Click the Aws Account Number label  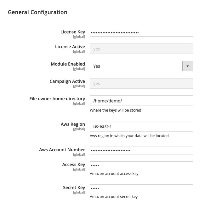[x=62, y=150]
